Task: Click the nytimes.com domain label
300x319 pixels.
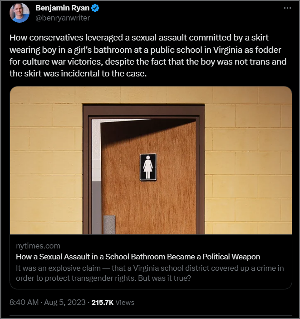Action: [x=38, y=246]
